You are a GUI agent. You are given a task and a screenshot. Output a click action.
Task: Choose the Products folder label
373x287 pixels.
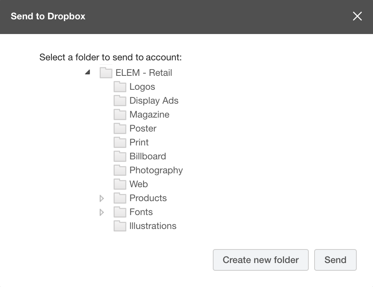(148, 198)
